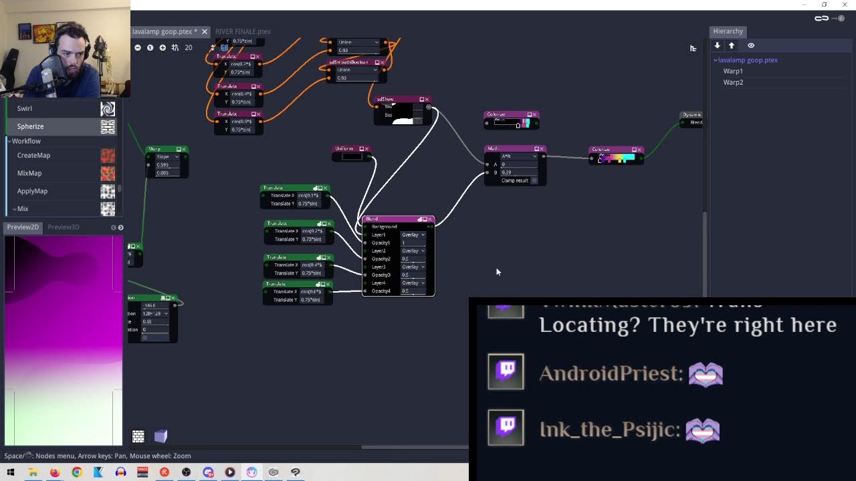Select Warp1 in the Hierarchy
Viewport: 856px width, 481px height.
coord(733,71)
